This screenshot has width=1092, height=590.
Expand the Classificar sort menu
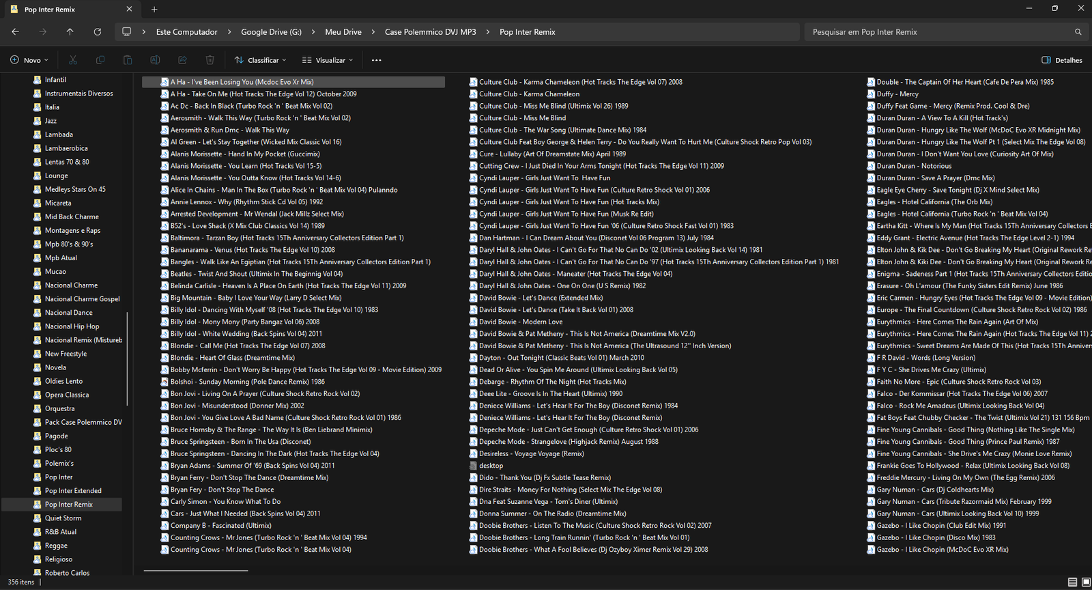tap(260, 60)
